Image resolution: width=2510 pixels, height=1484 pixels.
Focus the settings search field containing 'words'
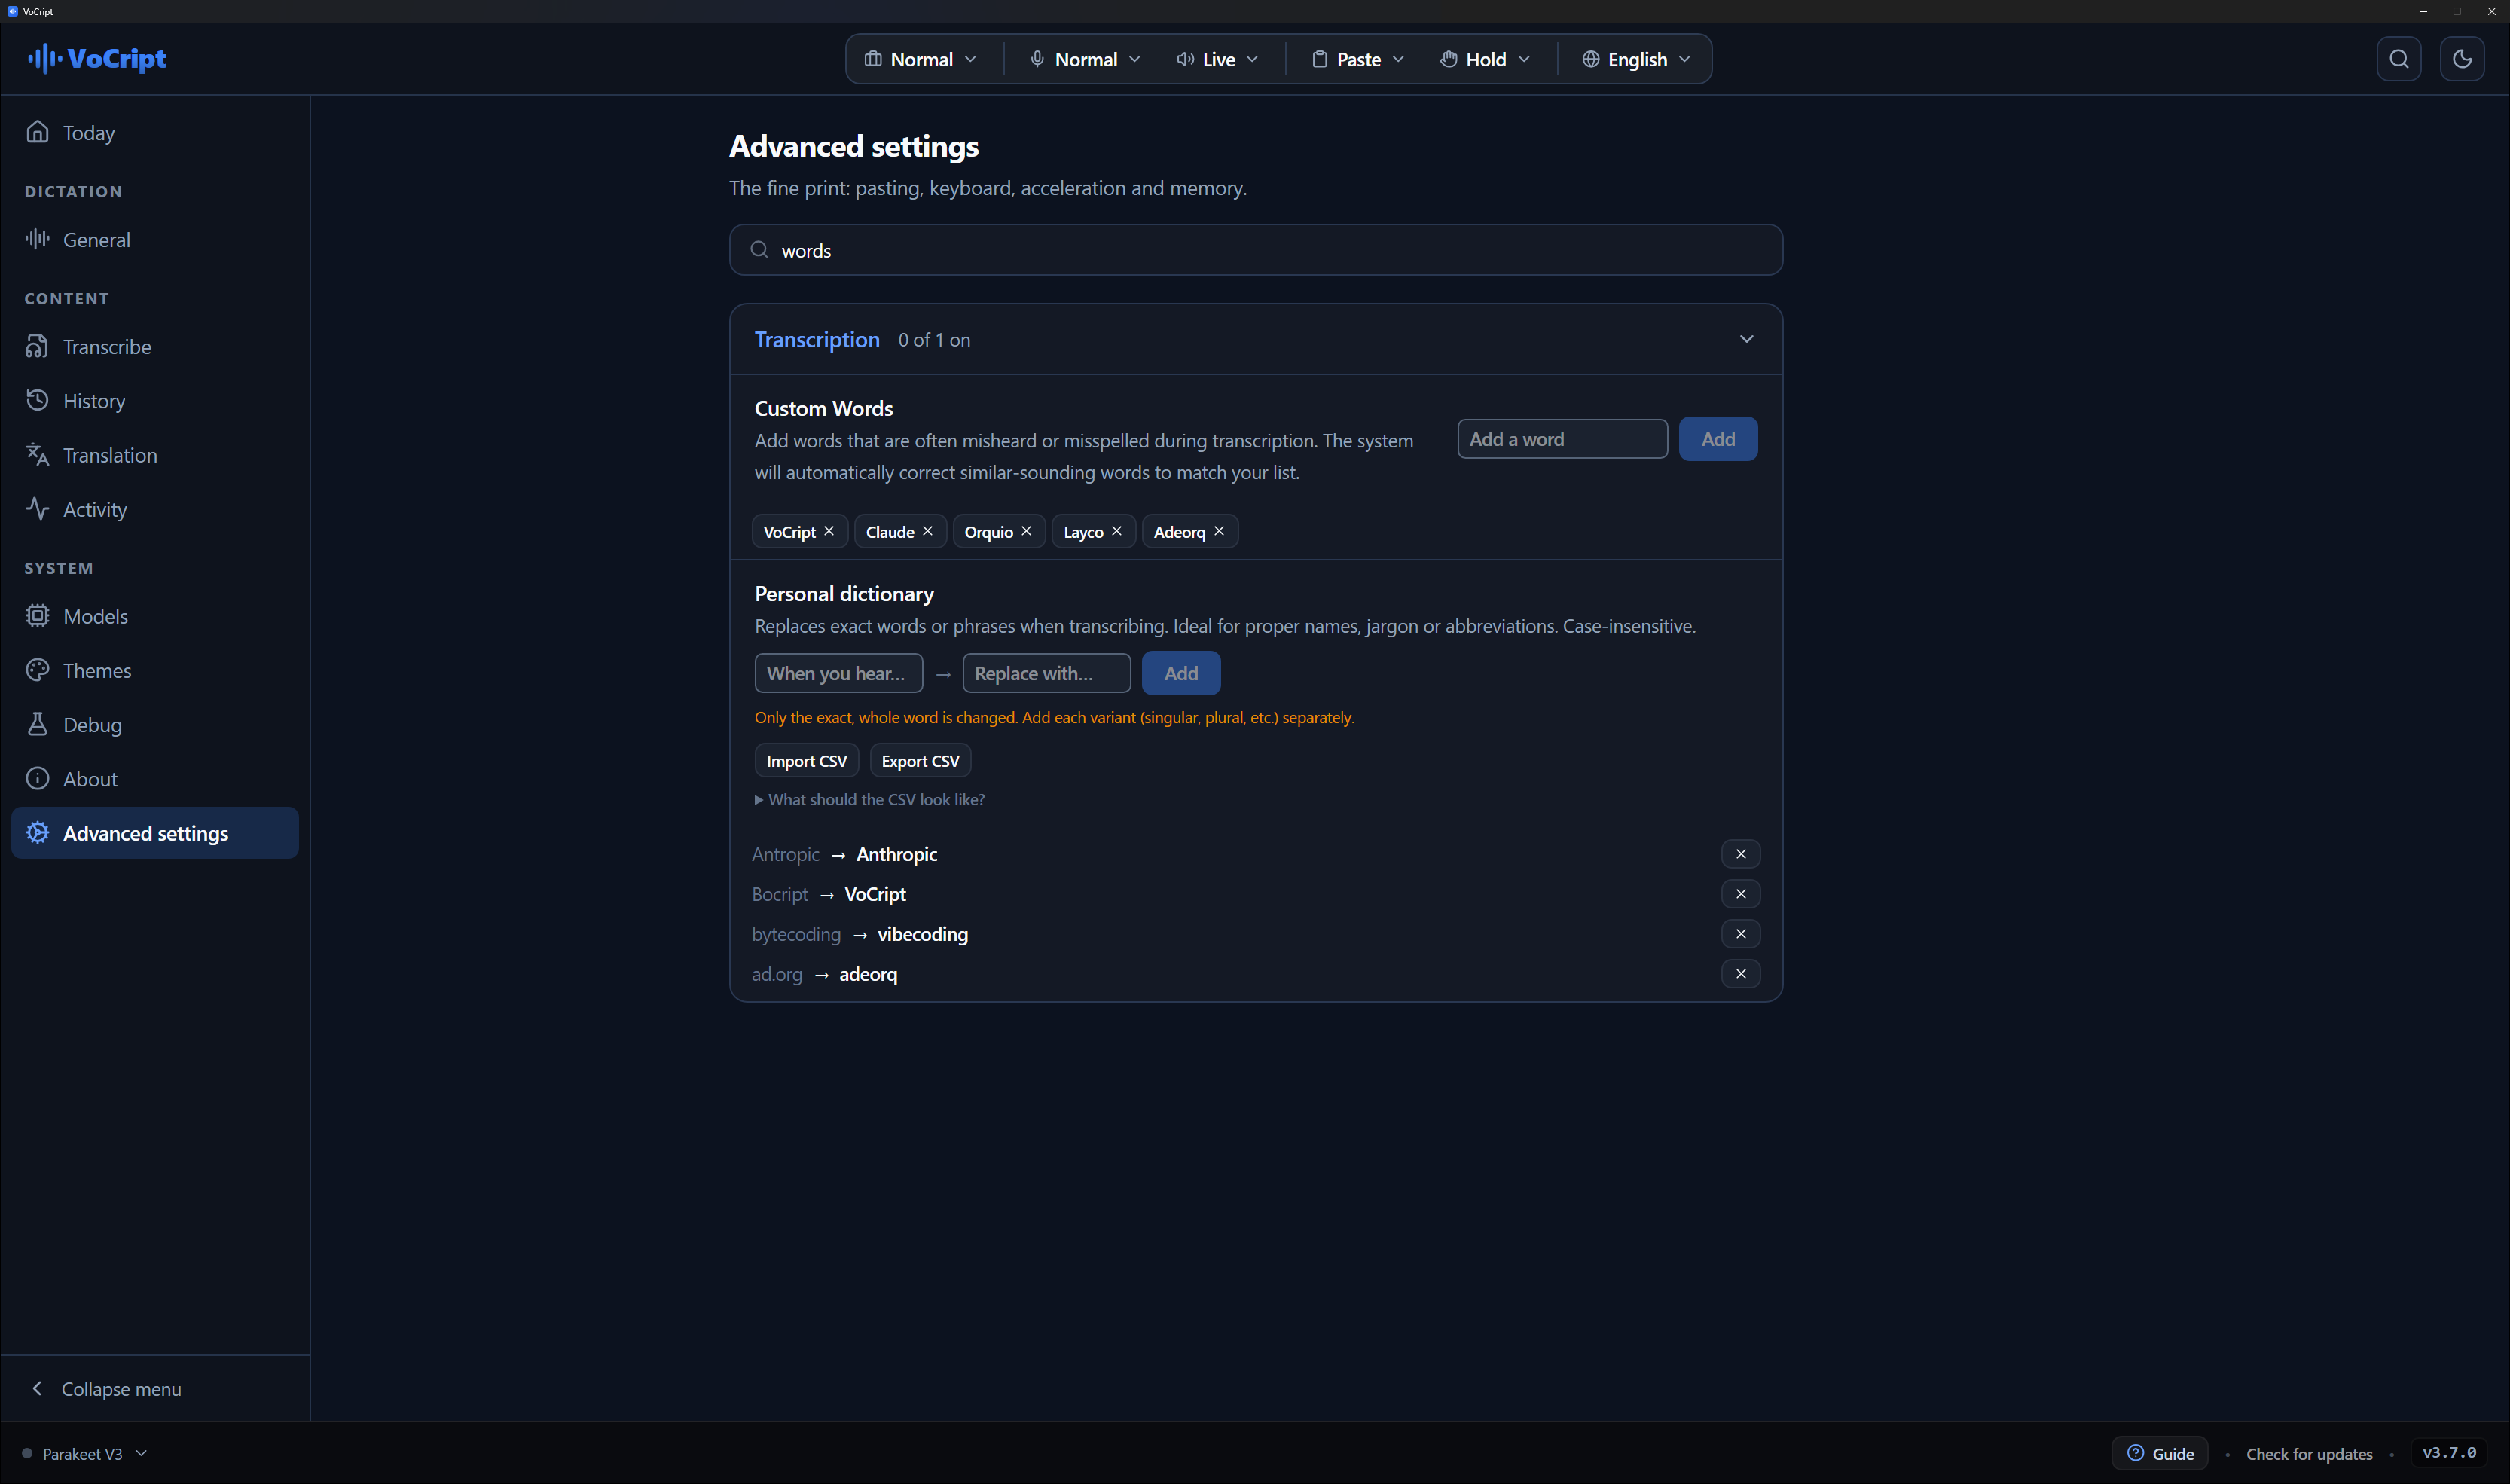pos(1255,250)
